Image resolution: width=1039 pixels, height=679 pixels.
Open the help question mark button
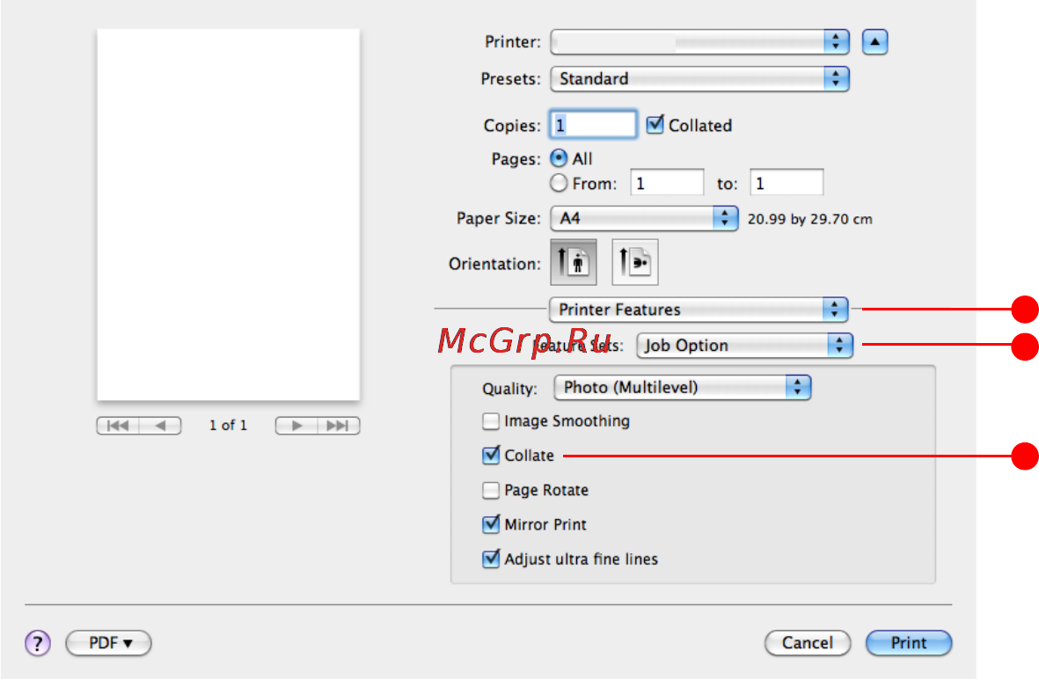tap(38, 643)
